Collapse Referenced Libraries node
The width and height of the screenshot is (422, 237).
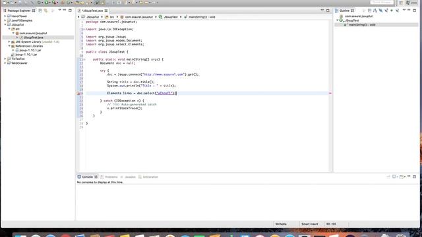pos(9,46)
